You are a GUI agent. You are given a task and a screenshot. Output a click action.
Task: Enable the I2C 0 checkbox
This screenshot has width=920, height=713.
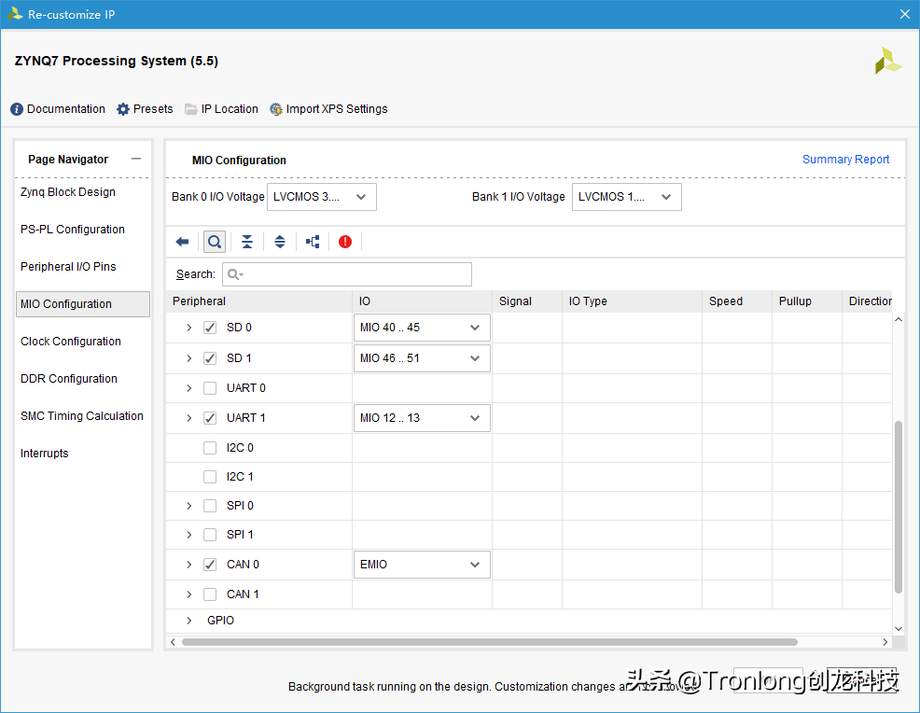point(210,448)
